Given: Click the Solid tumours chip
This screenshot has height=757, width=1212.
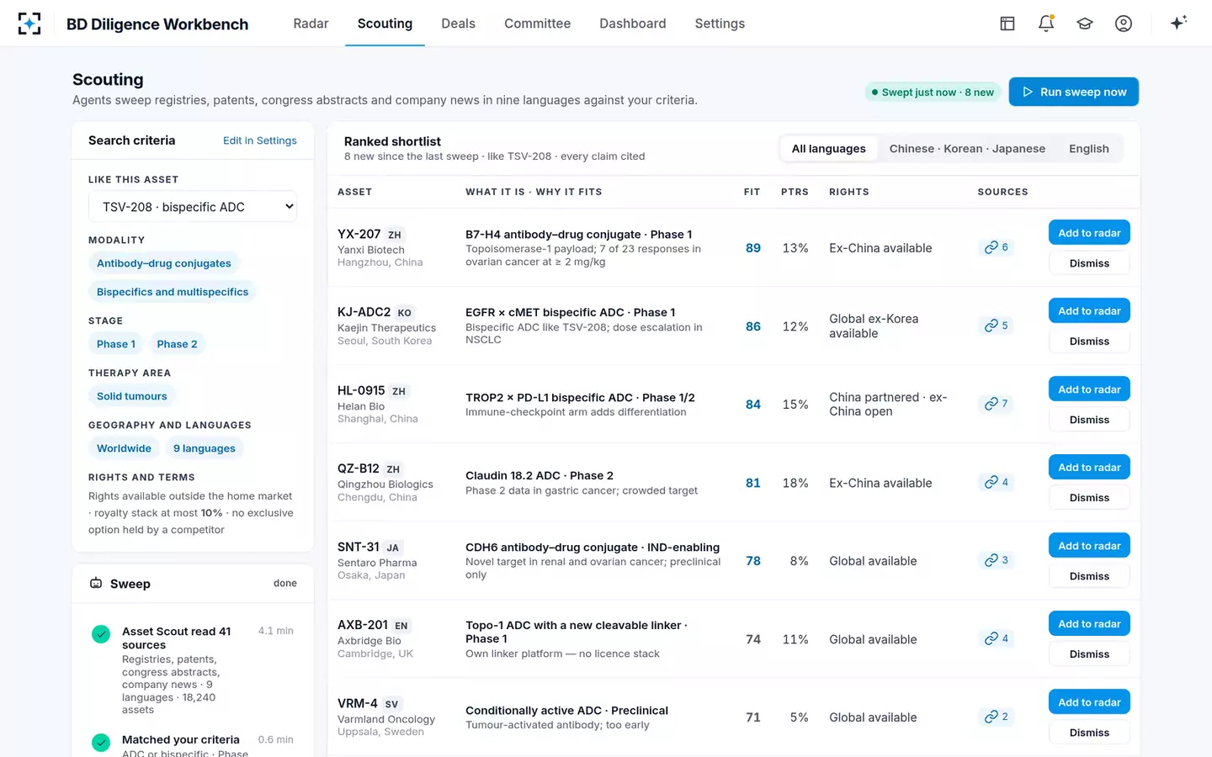Looking at the screenshot, I should click(132, 396).
